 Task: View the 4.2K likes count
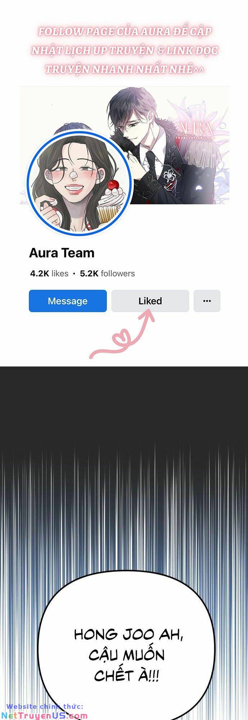49,274
